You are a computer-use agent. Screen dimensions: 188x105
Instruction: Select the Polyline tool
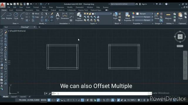coord(9,16)
